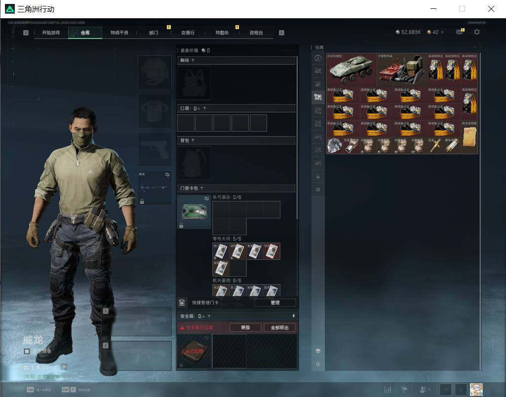Click the green keycard case in 门禁卡包
506x397 pixels.
pos(194,212)
